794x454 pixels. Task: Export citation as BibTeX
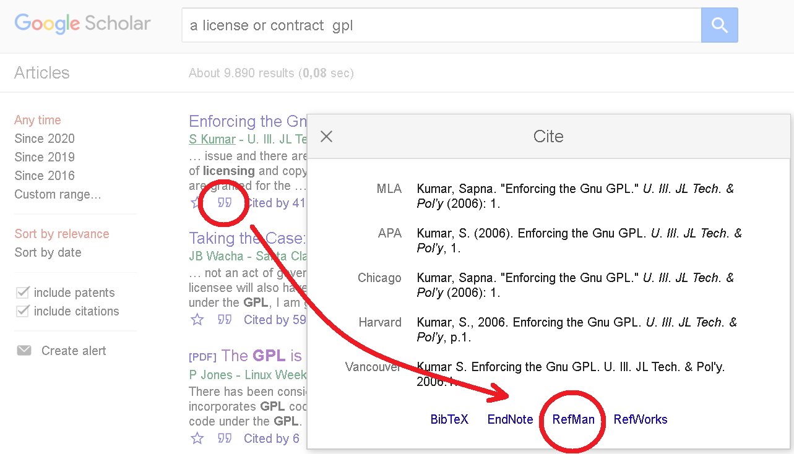(x=449, y=419)
